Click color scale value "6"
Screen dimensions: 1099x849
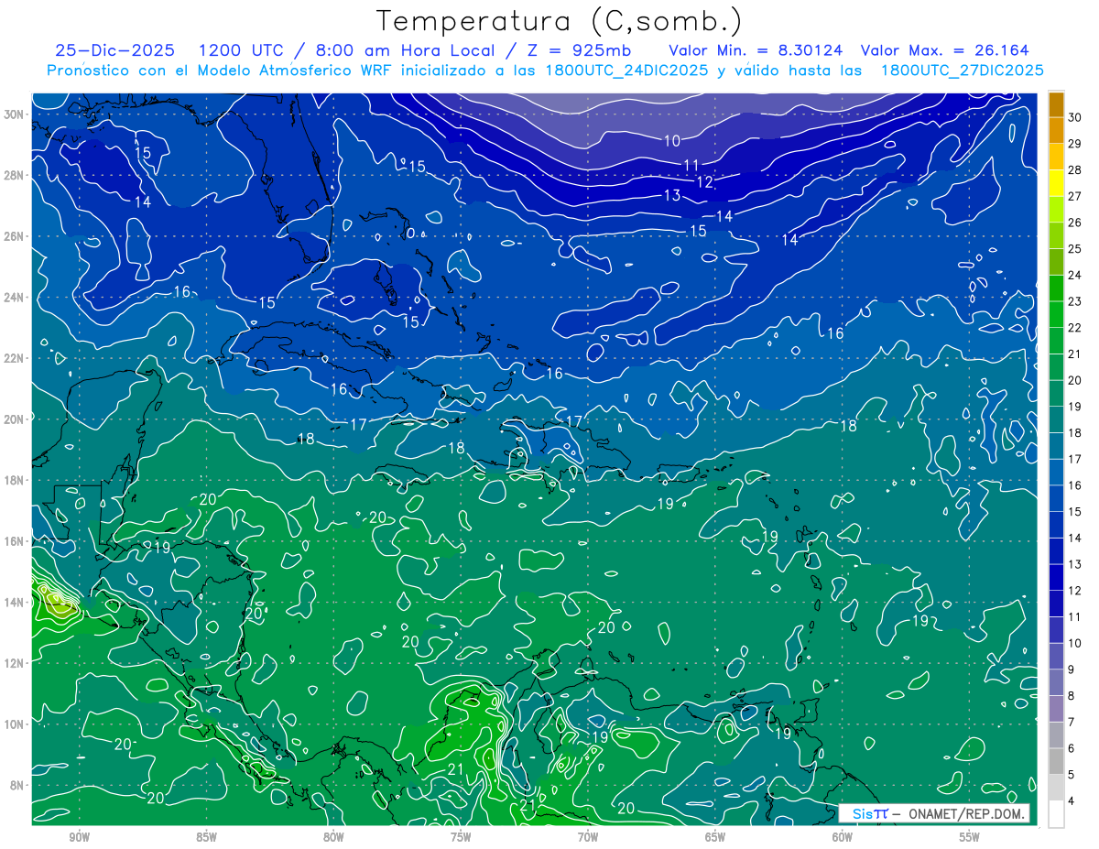click(x=1073, y=748)
